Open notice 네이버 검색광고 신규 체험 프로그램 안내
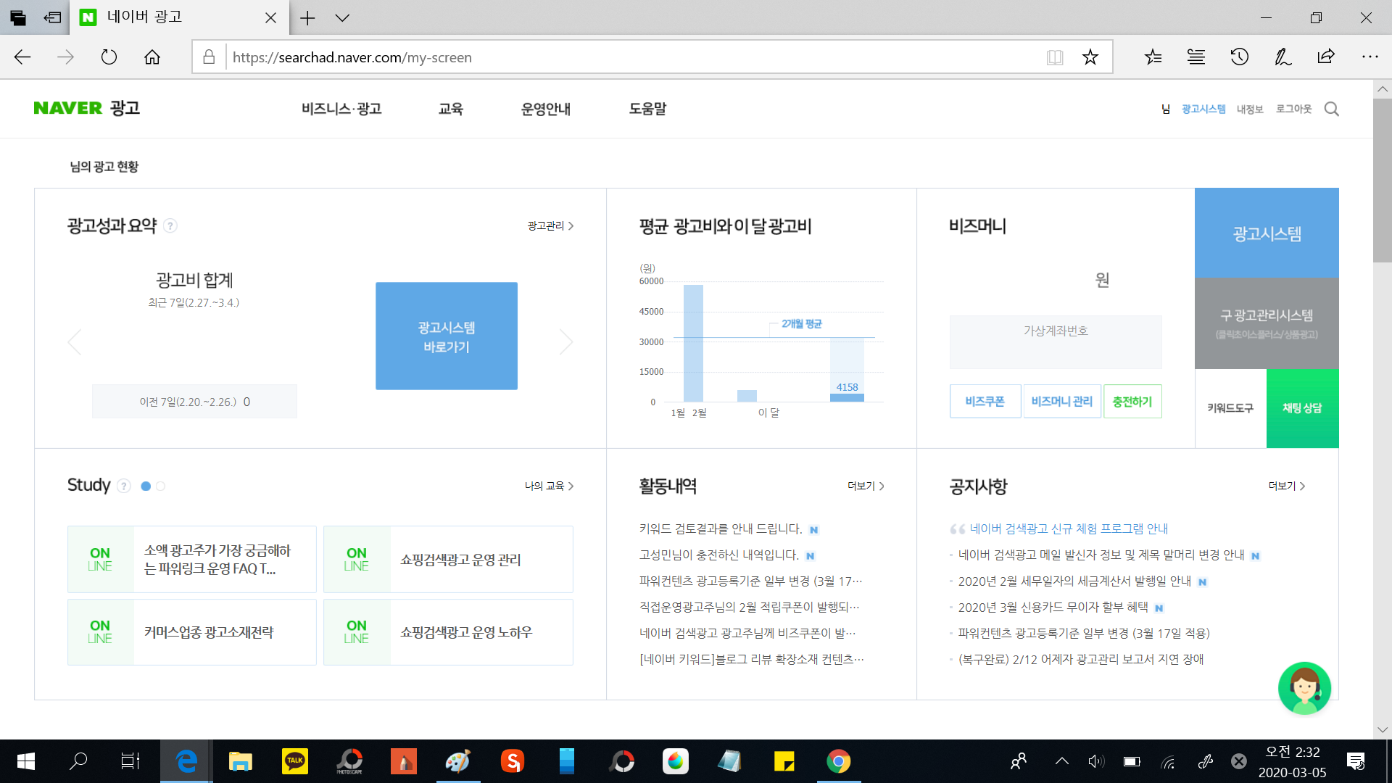The image size is (1392, 783). click(1069, 529)
